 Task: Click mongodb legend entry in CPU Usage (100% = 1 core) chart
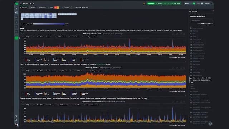click(x=74, y=94)
